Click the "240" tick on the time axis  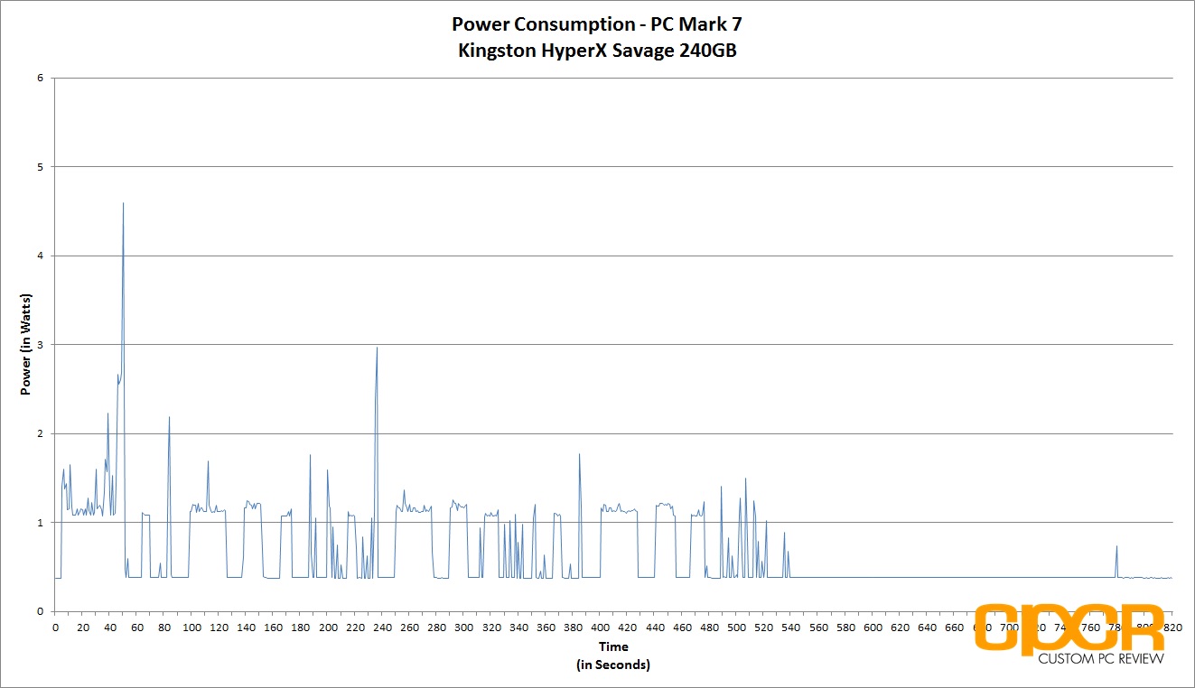(382, 627)
